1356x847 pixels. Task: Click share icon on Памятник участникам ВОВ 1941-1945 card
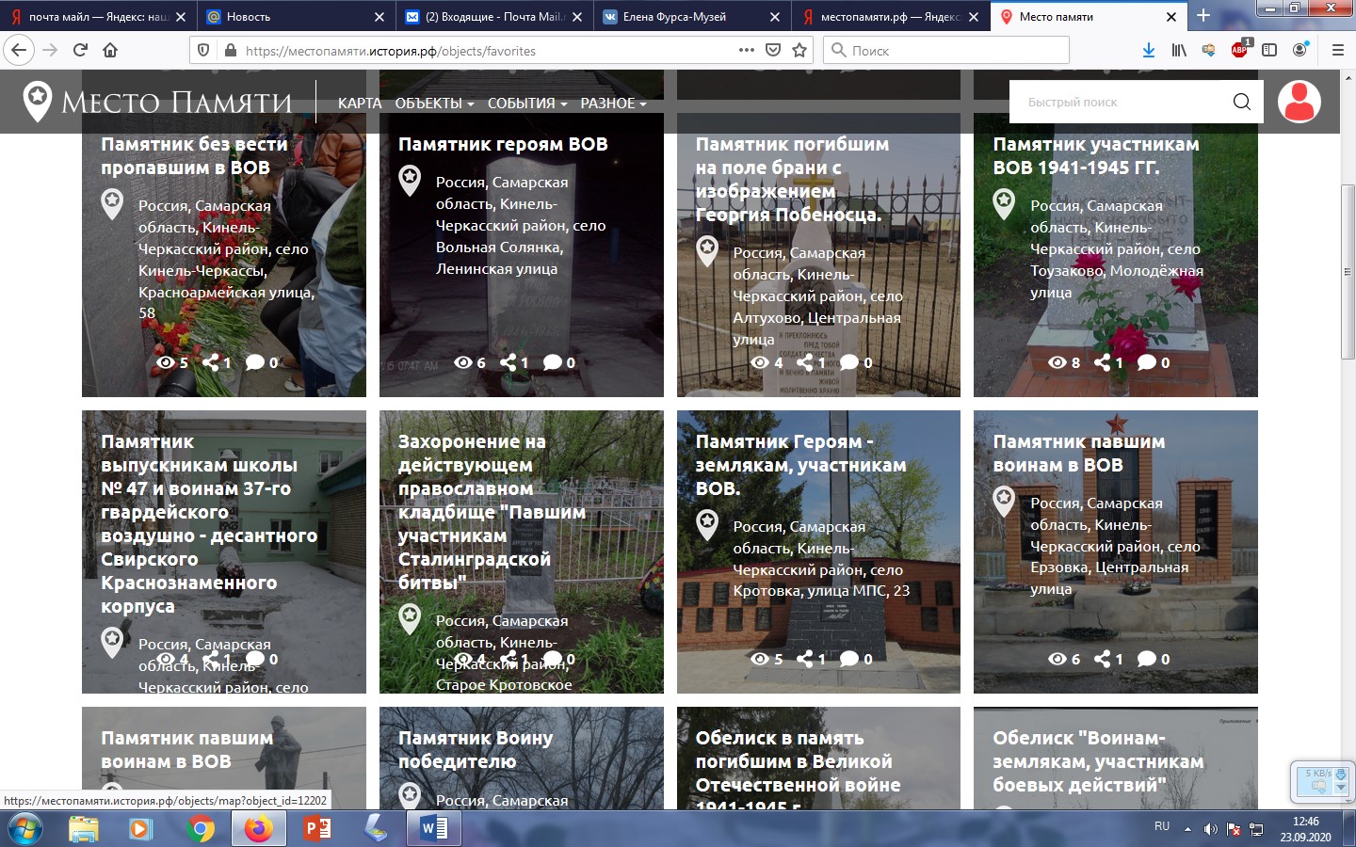coord(1103,362)
